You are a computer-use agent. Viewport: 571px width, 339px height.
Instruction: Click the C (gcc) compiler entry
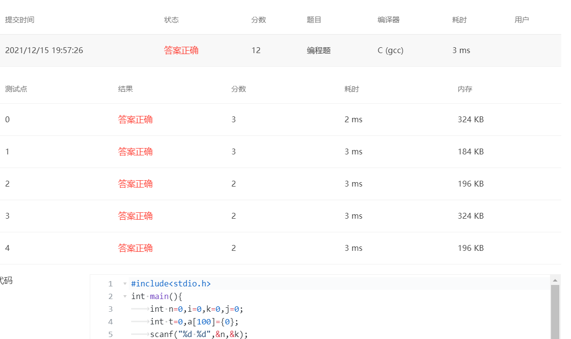(x=390, y=50)
